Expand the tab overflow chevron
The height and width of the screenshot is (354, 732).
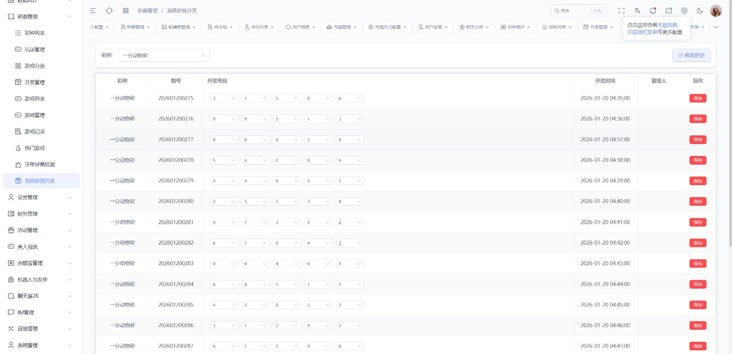pyautogui.click(x=716, y=27)
